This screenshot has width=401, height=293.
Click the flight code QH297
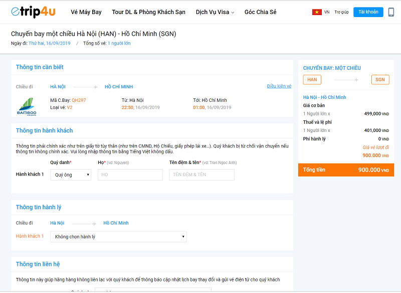(x=79, y=100)
